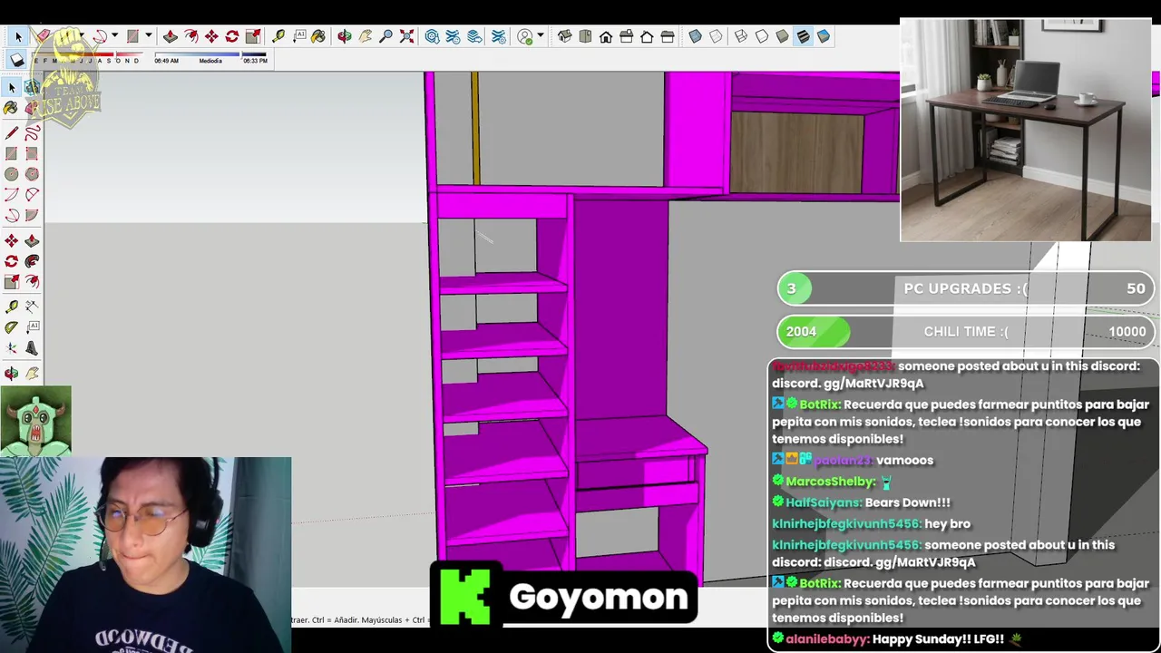Click the Zoom Extents icon

pos(407,36)
